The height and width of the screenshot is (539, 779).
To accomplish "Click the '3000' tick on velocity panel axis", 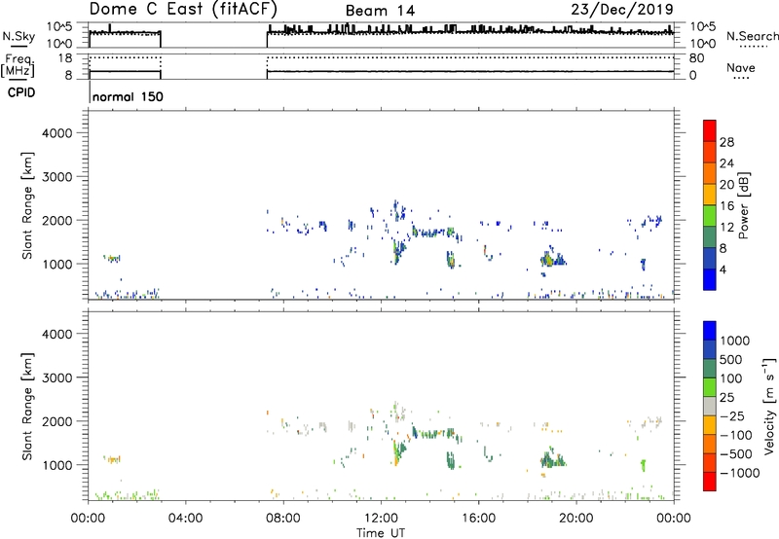I will point(57,377).
